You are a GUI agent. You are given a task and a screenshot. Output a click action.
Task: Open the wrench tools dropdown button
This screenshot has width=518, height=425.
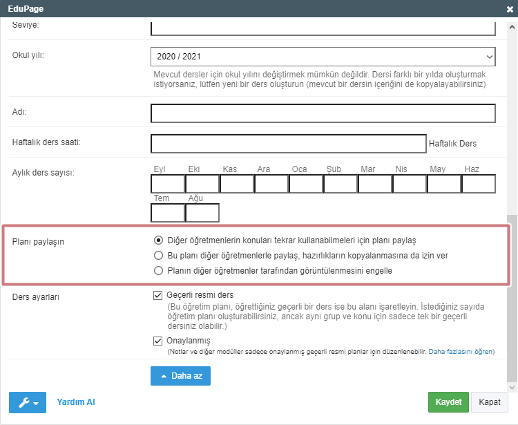[x=28, y=402]
